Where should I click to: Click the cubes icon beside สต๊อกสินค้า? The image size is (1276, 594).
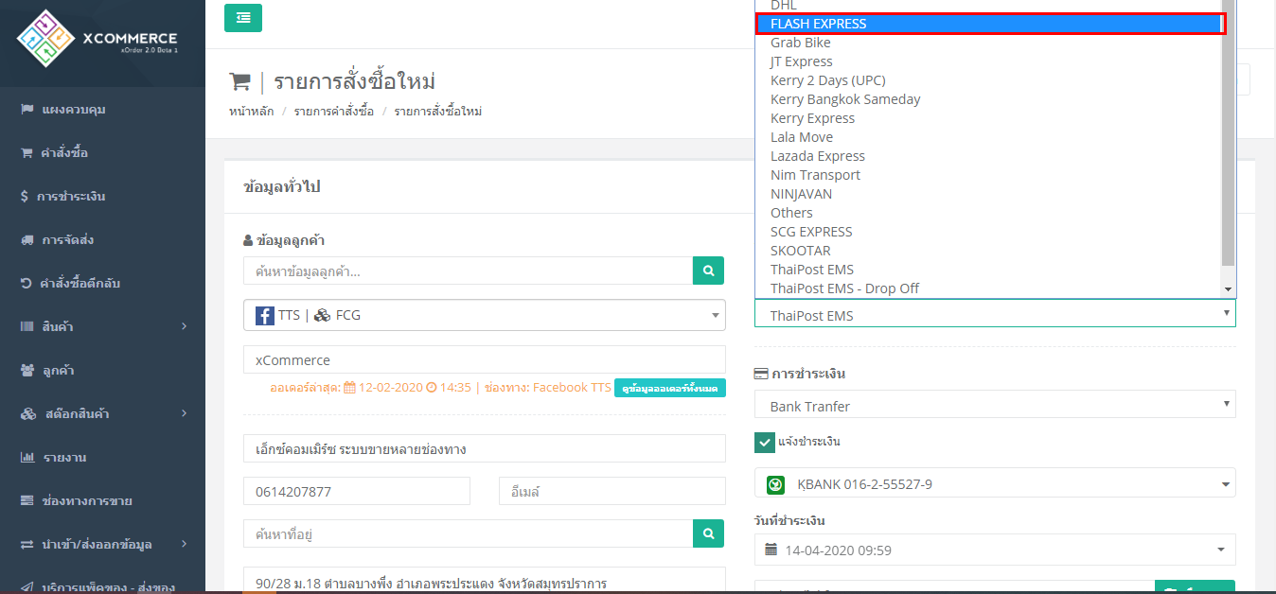tap(28, 414)
